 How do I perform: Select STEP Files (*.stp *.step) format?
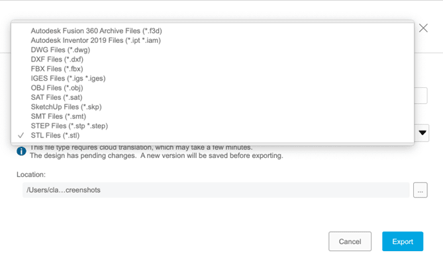[x=69, y=126]
